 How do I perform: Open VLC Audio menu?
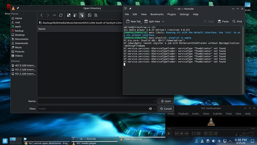pyautogui.click(x=196, y=114)
